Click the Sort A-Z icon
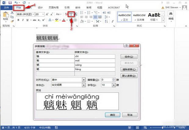This screenshot has height=130, width=189. [106, 21]
